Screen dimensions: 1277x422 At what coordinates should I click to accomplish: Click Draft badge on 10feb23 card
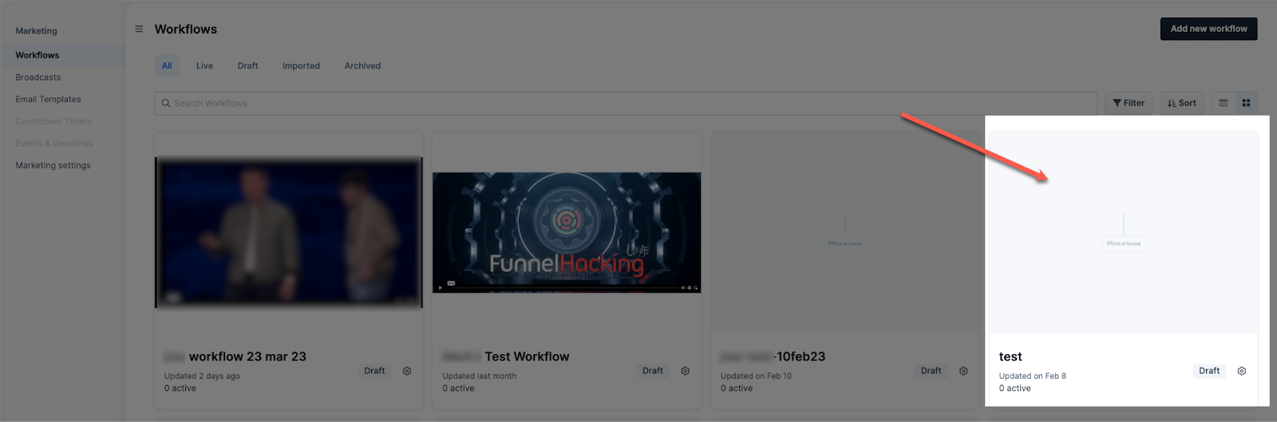931,371
